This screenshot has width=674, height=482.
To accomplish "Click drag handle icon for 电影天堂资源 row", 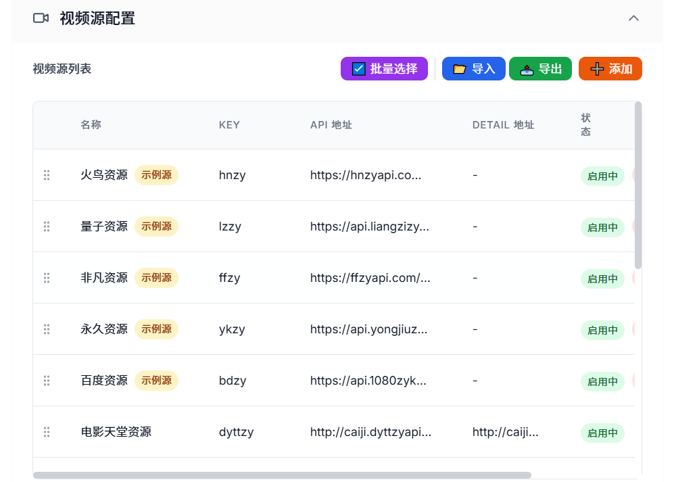I will [47, 432].
